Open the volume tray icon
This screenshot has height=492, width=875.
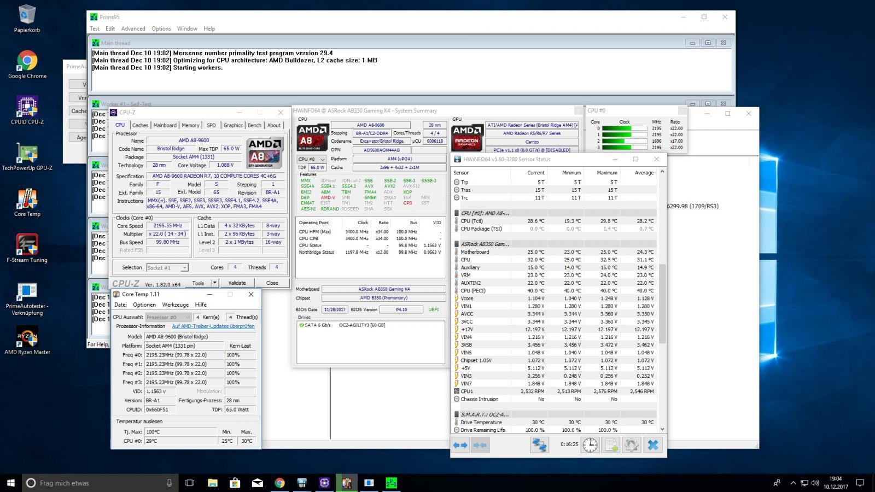(x=815, y=483)
